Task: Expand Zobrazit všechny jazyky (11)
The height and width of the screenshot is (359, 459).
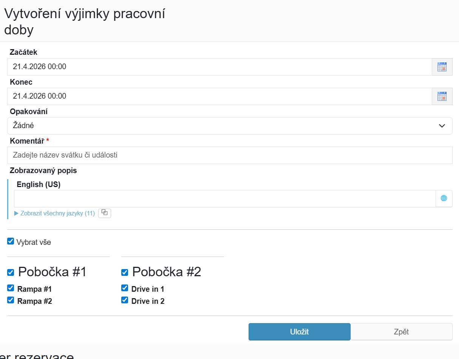Action: [x=54, y=213]
